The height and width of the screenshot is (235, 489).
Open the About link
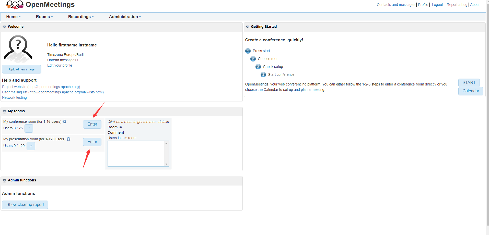(x=475, y=5)
